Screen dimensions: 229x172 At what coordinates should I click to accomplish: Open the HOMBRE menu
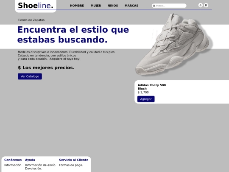[x=77, y=6]
